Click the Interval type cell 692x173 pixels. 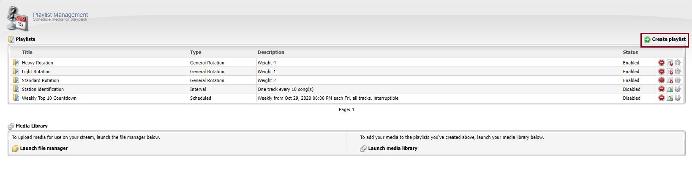pos(198,89)
